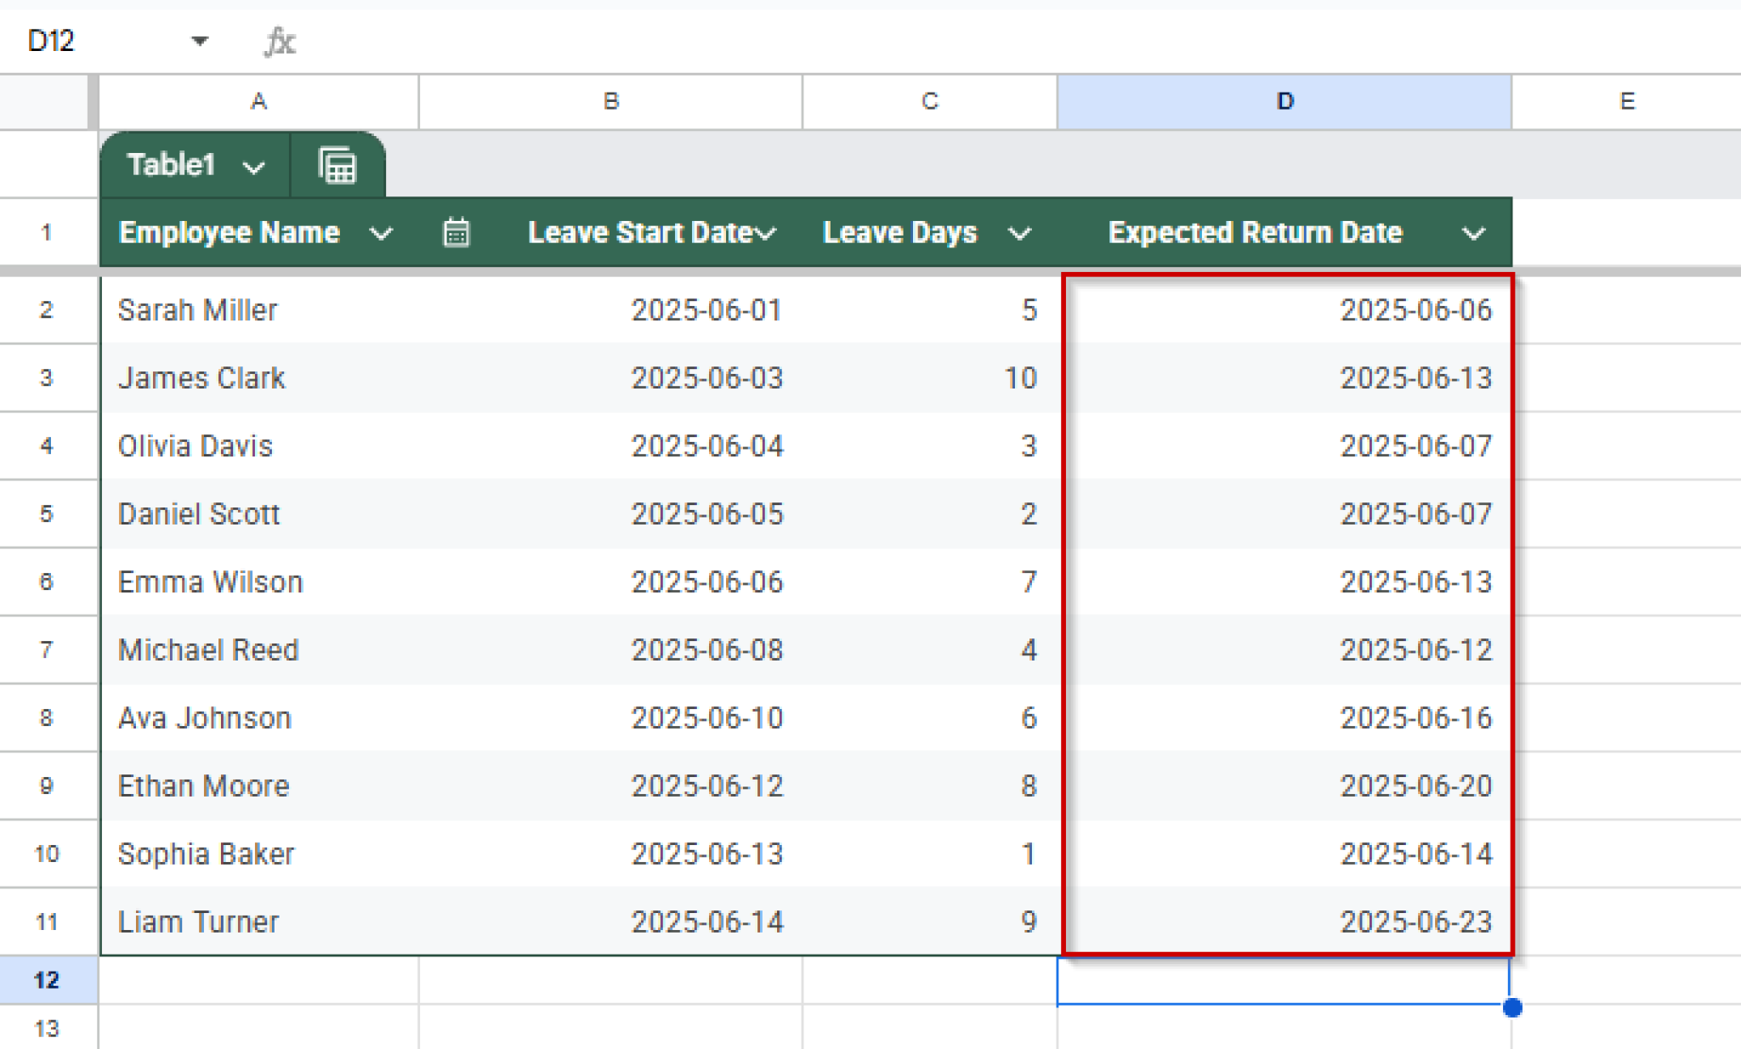Select cell with Sarah Miller

(197, 310)
